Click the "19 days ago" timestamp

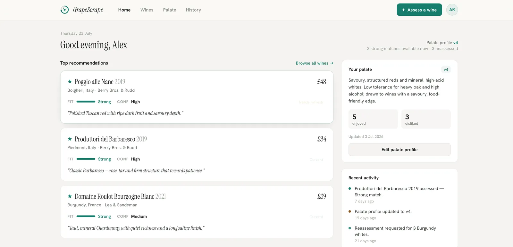tap(366, 218)
